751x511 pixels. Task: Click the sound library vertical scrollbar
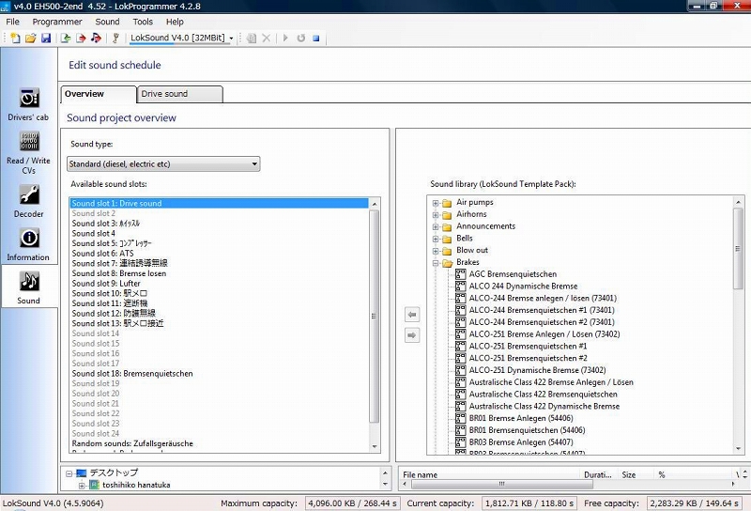[738, 248]
